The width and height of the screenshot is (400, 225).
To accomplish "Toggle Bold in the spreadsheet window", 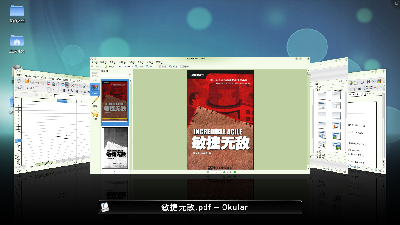I will (x=64, y=91).
